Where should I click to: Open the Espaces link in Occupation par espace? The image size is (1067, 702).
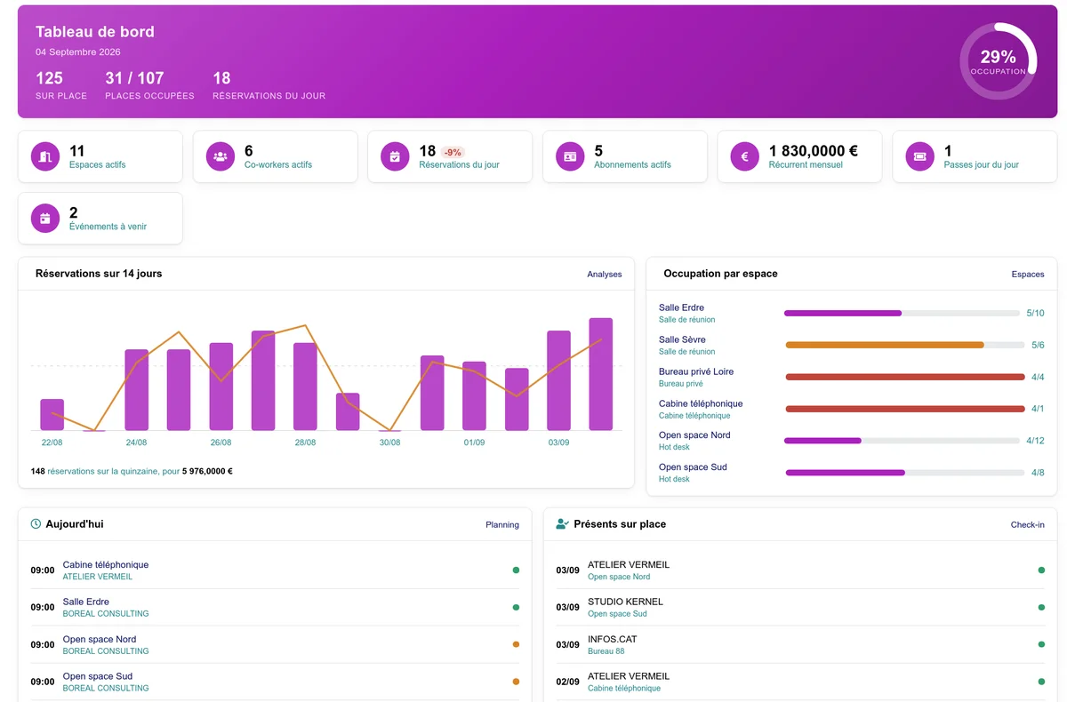coord(1028,274)
